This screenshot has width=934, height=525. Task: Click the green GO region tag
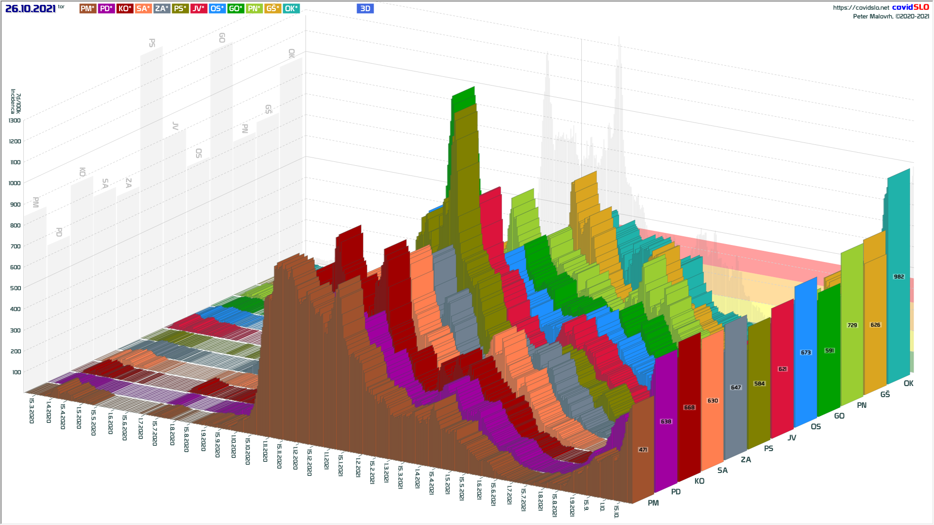(x=235, y=8)
